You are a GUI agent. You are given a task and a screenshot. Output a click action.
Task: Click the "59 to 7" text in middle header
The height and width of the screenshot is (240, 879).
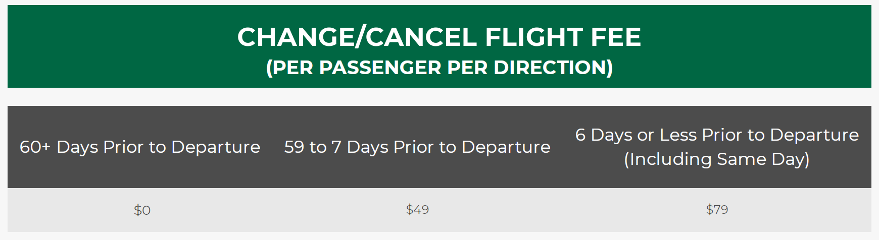click(x=313, y=147)
